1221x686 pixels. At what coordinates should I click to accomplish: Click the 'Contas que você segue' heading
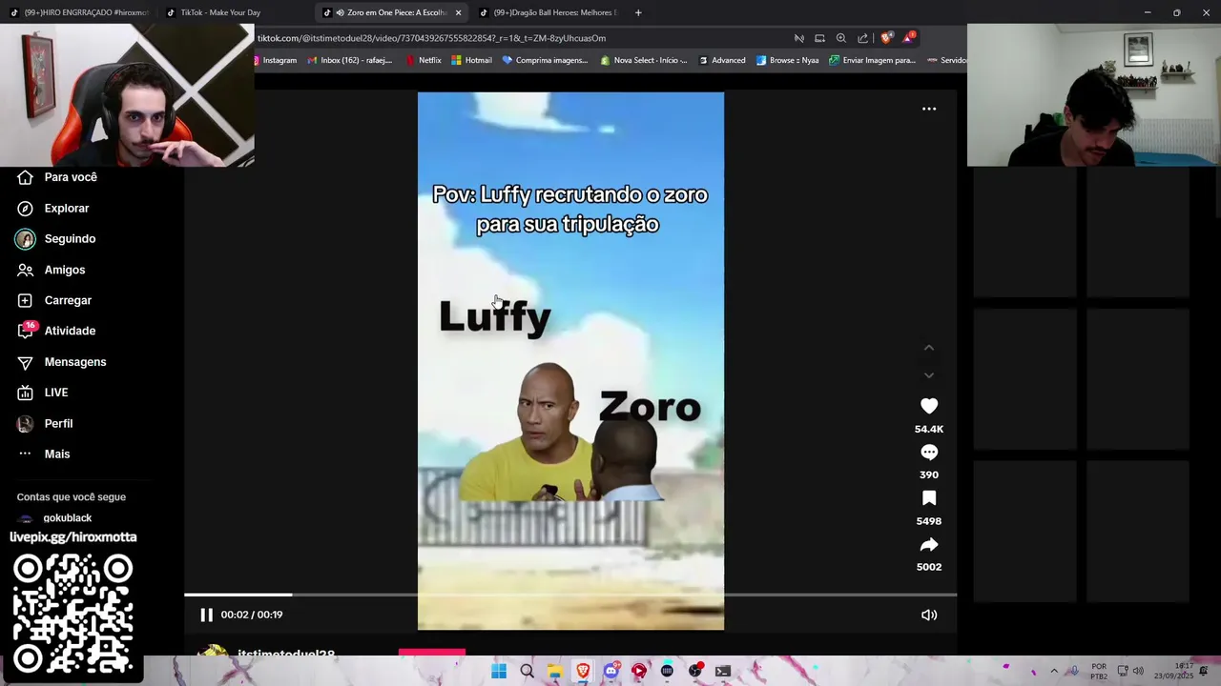(72, 497)
